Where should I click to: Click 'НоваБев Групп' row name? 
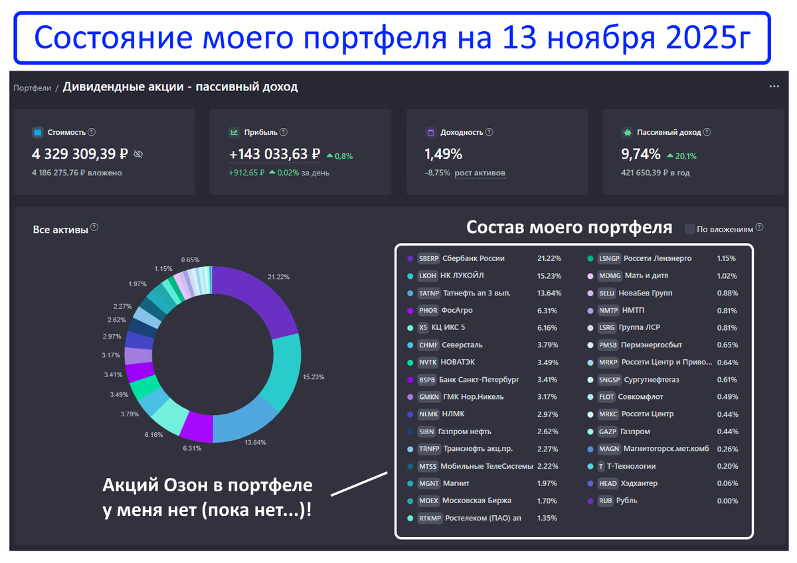click(x=645, y=293)
